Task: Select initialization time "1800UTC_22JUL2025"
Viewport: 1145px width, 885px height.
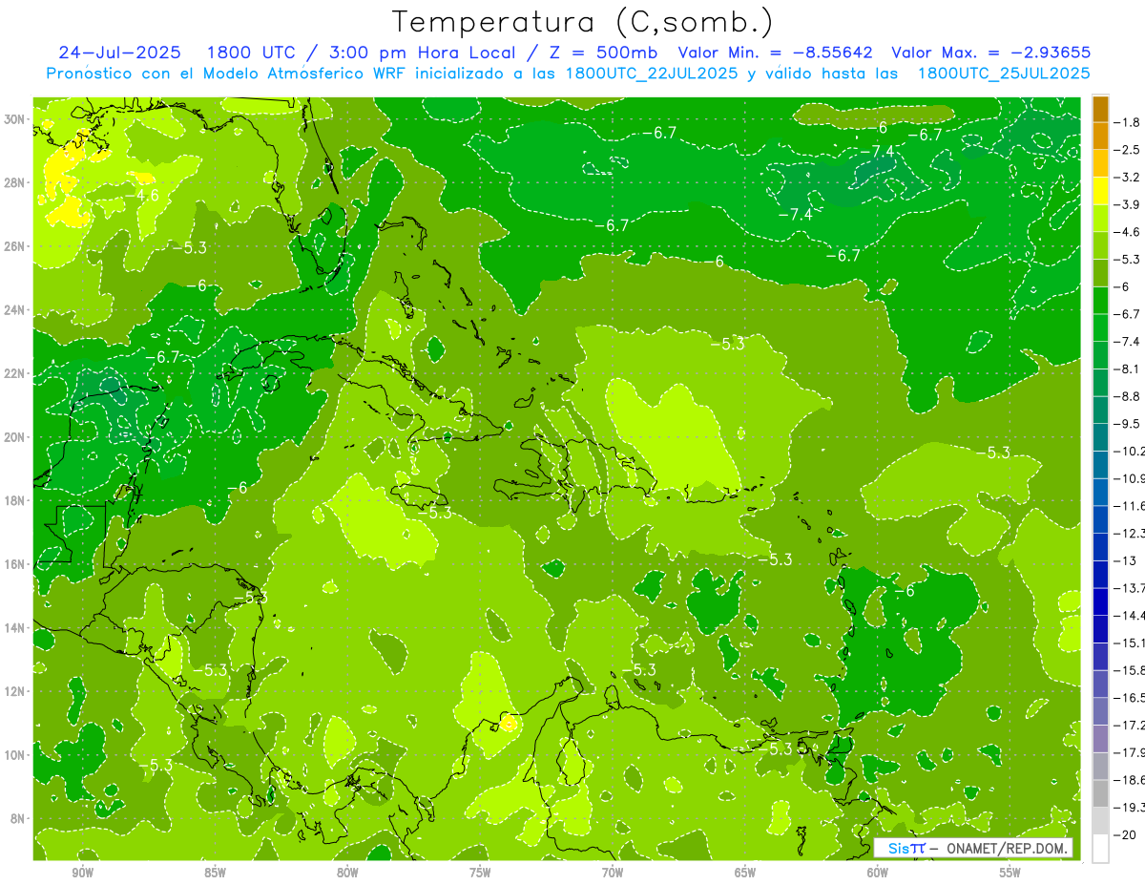Action: coord(652,73)
